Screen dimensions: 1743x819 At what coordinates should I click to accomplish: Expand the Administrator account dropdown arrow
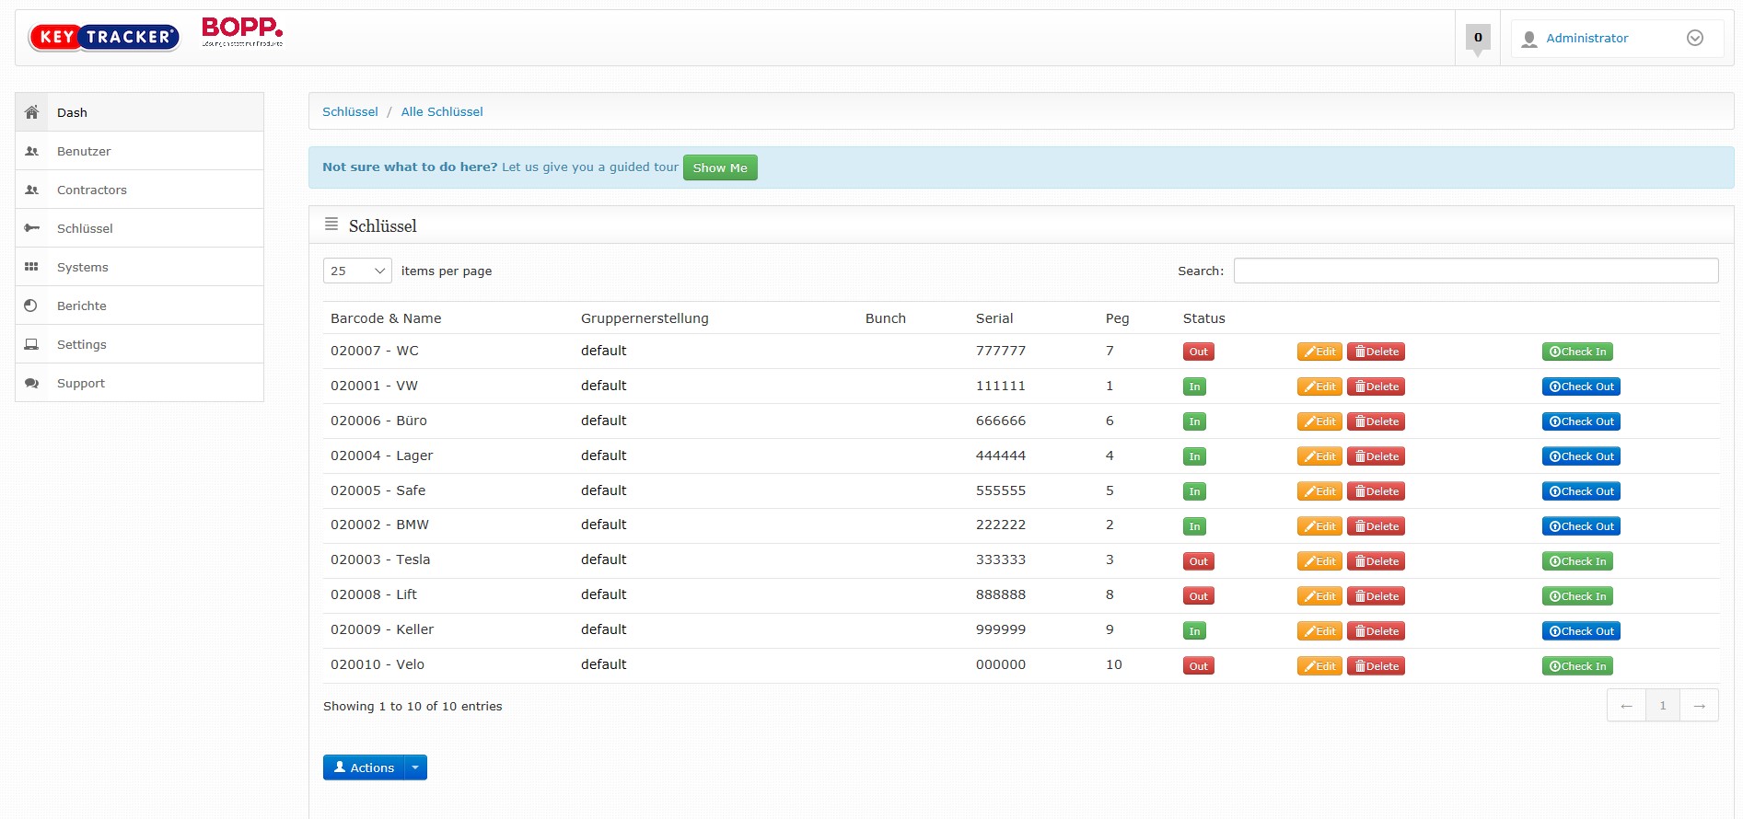(x=1695, y=38)
